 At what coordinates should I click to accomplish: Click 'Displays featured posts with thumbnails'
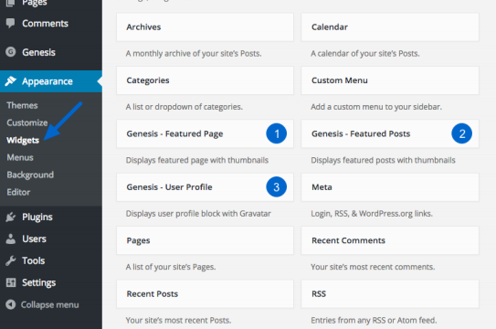383,160
